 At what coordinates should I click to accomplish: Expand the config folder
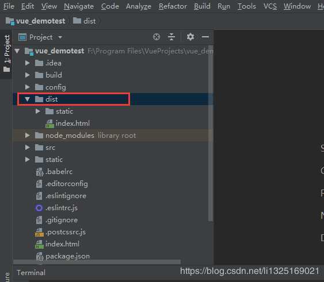pos(27,87)
